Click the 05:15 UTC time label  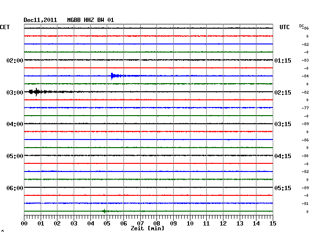tap(283, 188)
